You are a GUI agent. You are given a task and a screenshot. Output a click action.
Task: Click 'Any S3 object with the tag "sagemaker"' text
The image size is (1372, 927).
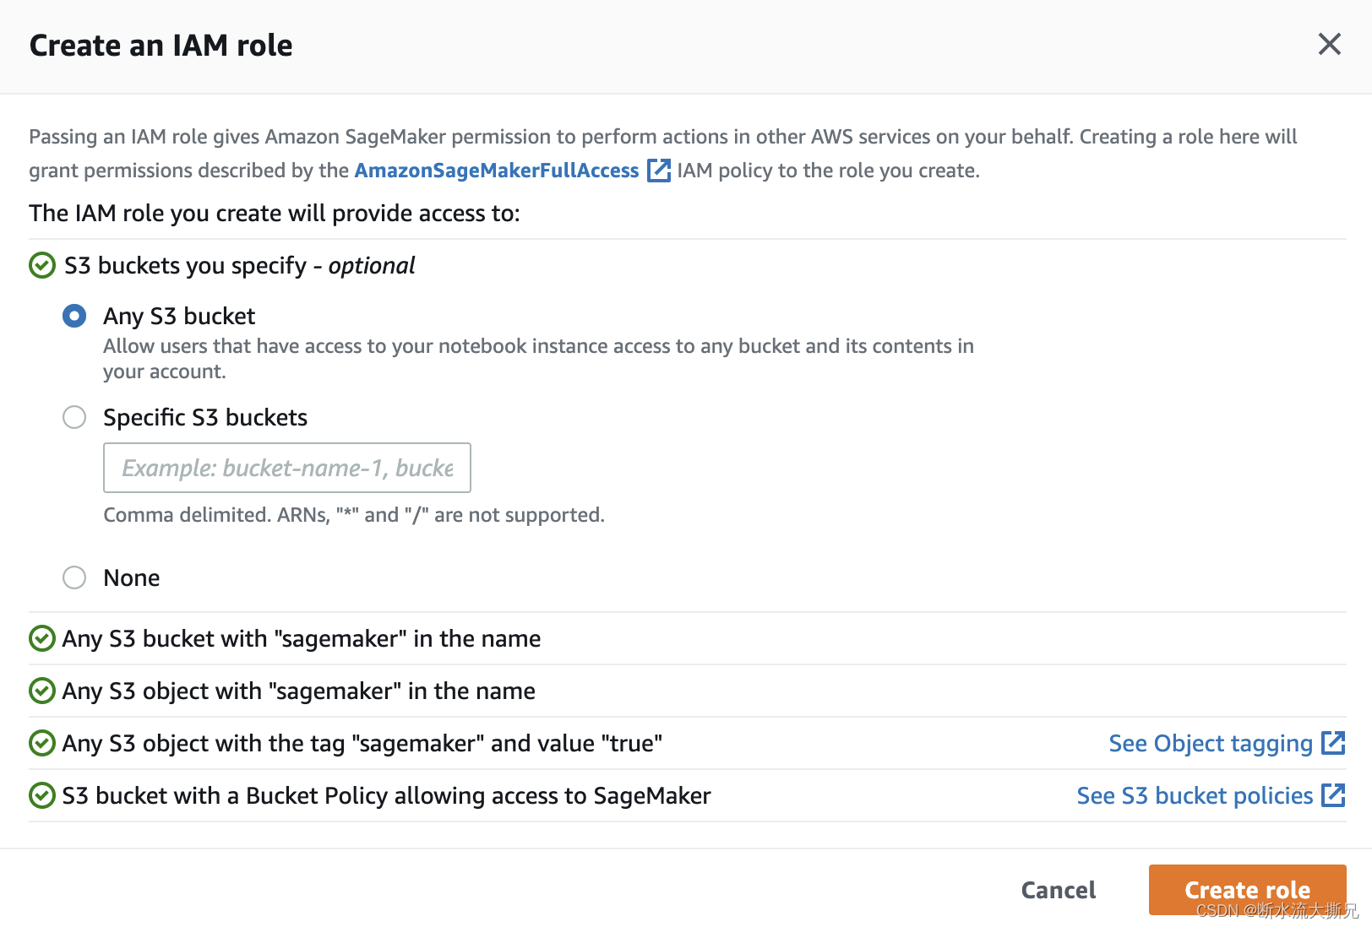point(362,744)
